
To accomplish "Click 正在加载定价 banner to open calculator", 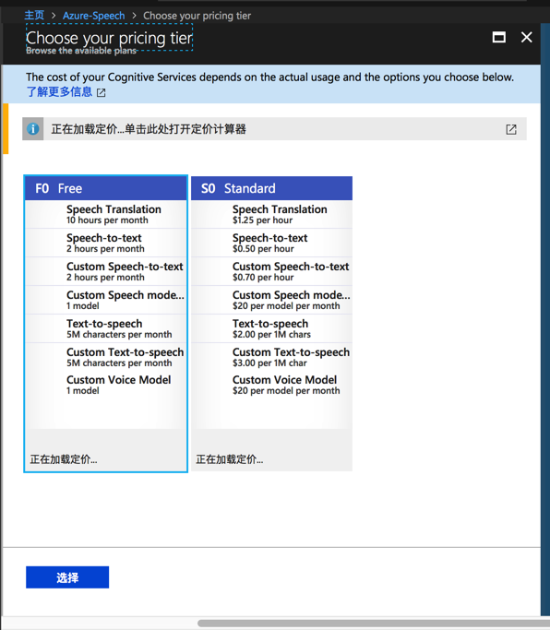I will point(274,129).
